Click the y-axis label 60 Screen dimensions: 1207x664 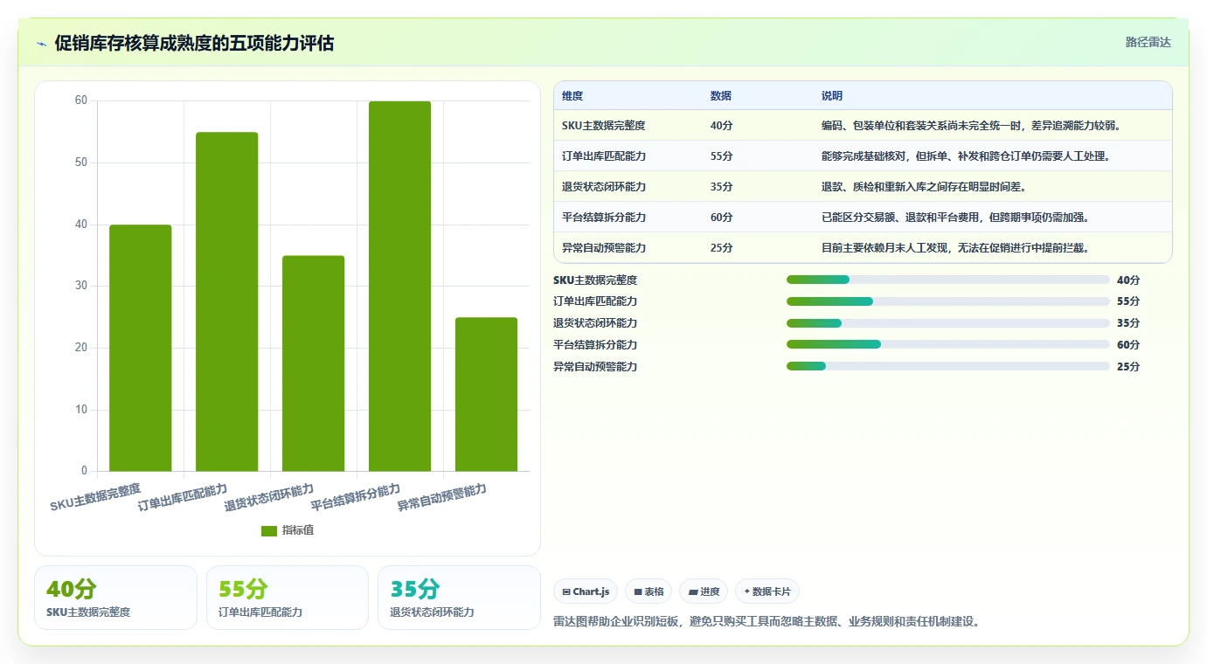[x=80, y=100]
